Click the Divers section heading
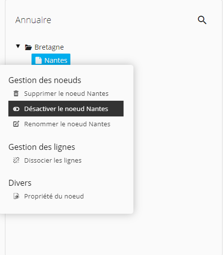 (20, 183)
